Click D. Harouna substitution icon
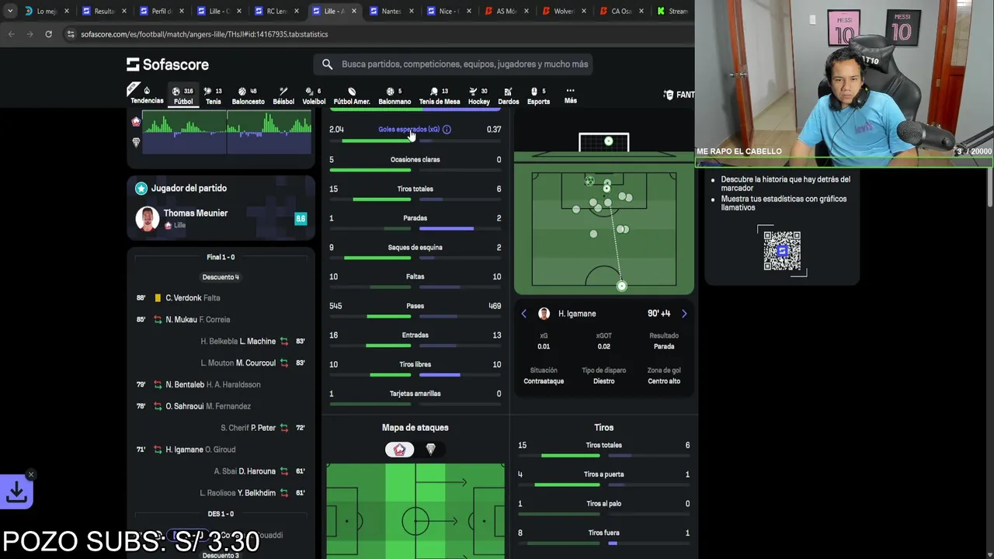 (283, 471)
